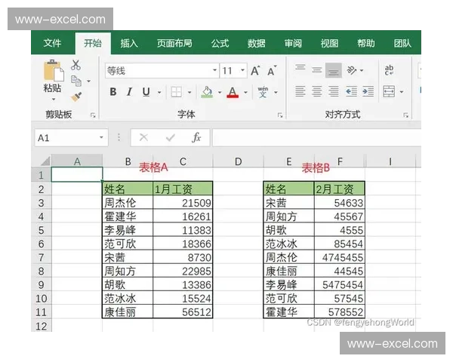Expand the Copy options dropdown arrow
453x362 pixels.
point(88,81)
